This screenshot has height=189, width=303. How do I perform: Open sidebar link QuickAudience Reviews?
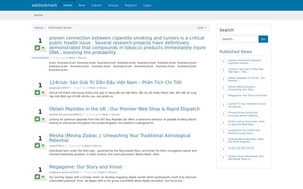click(x=246, y=140)
